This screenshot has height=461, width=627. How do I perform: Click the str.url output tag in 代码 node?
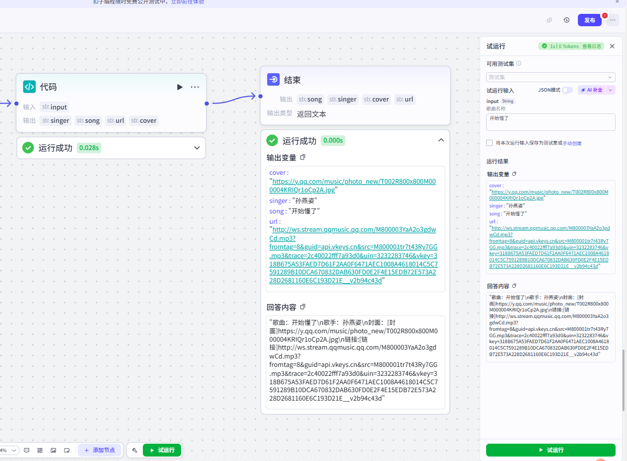click(x=116, y=120)
